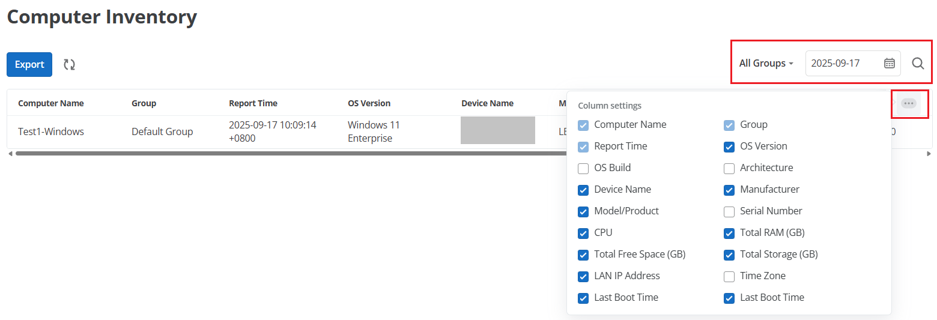937x320 pixels.
Task: Click the Export button
Action: (29, 64)
